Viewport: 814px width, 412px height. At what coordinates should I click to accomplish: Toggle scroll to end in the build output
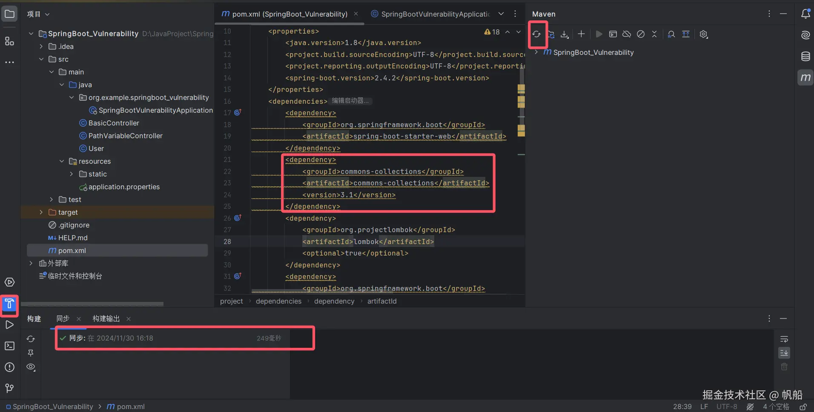784,353
